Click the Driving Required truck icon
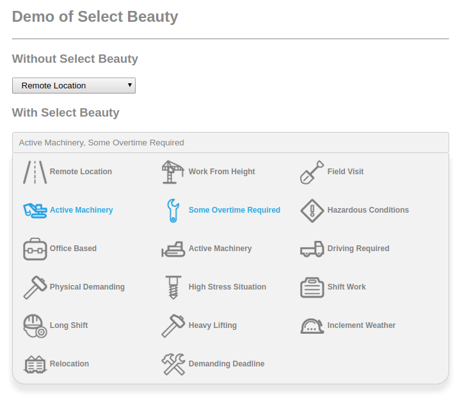 [312, 249]
